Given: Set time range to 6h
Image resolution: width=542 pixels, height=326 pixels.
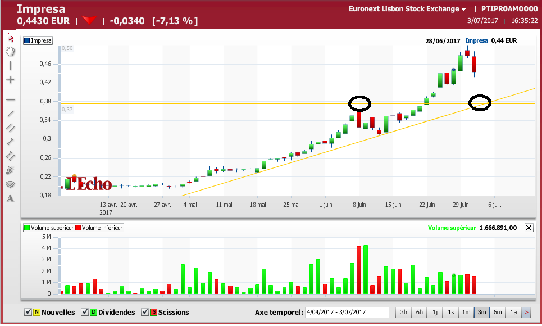Looking at the screenshot, I should point(420,312).
